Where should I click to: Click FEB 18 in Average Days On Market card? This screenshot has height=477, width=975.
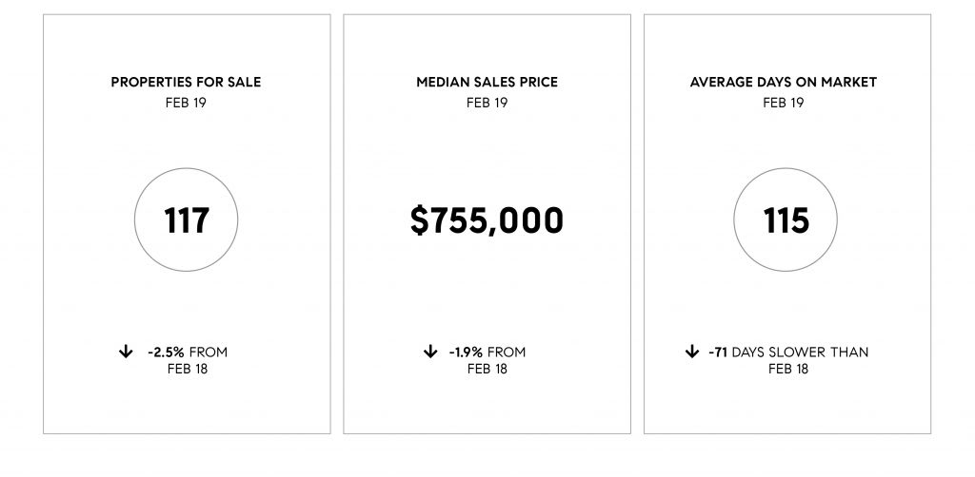pyautogui.click(x=787, y=369)
